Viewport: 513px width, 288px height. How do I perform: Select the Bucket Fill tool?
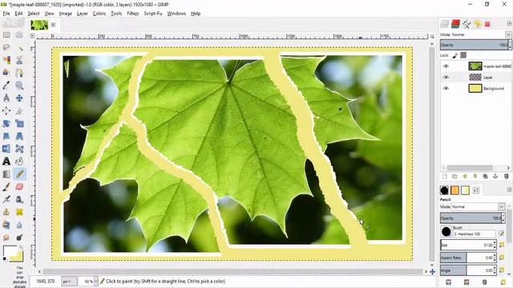coord(19,162)
